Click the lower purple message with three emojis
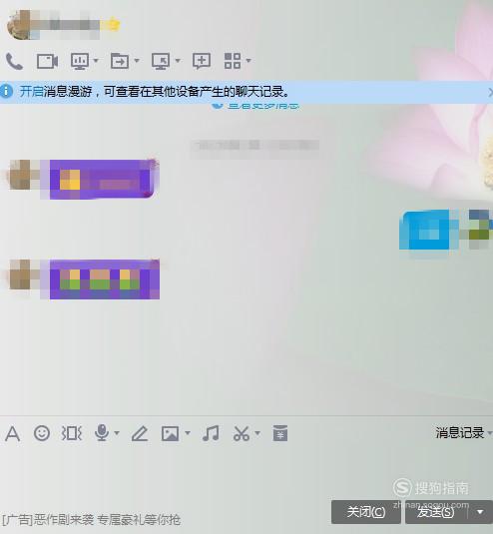This screenshot has width=493, height=534. [x=105, y=279]
